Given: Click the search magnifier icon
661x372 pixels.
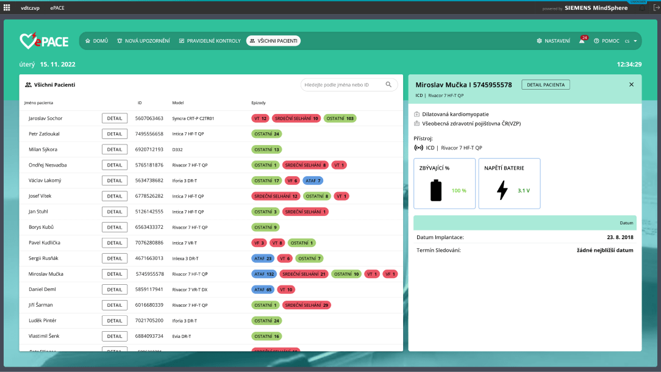Looking at the screenshot, I should [388, 85].
